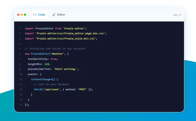Click the red window dot
Screen dimensions: 196x121
coord(18,15)
